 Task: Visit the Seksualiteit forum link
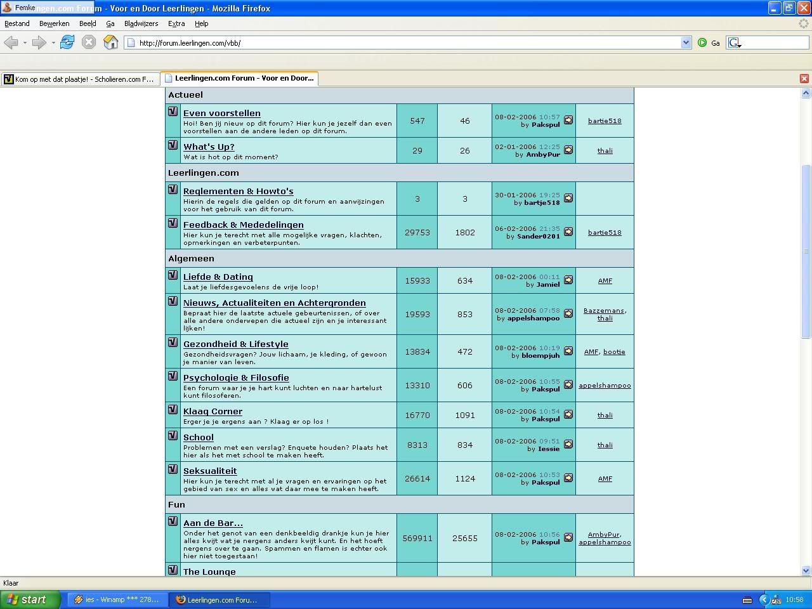tap(210, 471)
